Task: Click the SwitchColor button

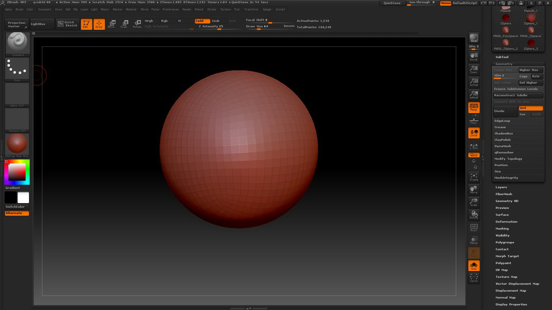Action: [17, 207]
